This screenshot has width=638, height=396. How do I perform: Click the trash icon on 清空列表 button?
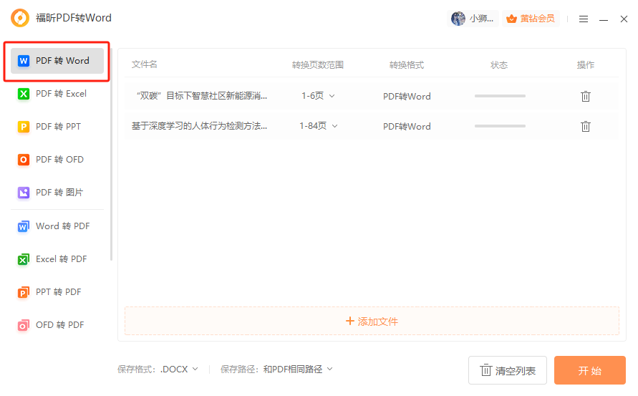[x=485, y=370]
